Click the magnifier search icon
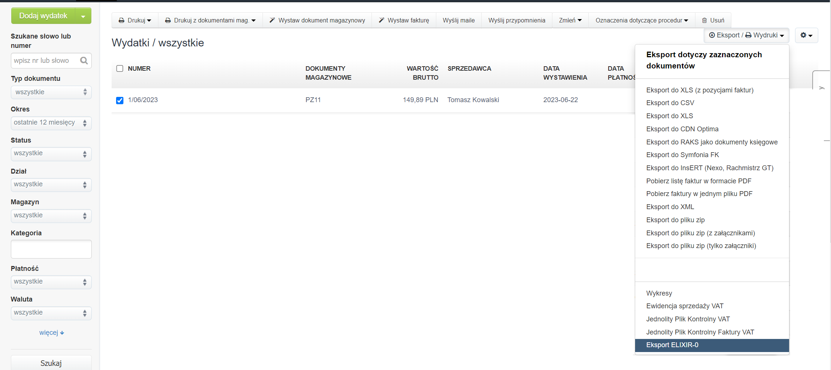Image resolution: width=831 pixels, height=370 pixels. pyautogui.click(x=84, y=61)
